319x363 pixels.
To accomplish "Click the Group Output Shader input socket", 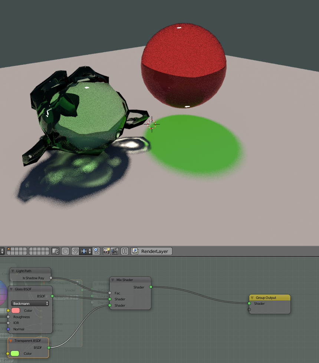I will click(x=249, y=303).
